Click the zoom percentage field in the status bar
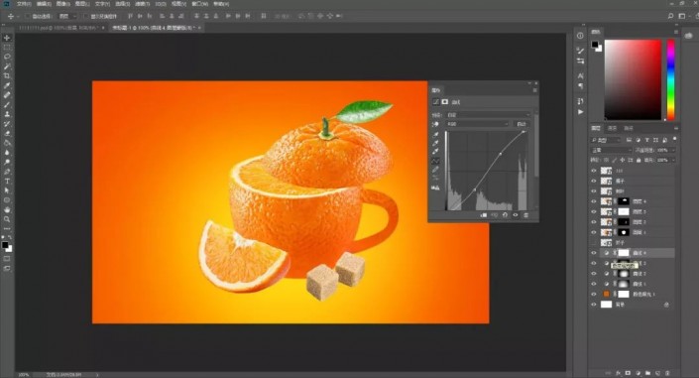699x378 pixels. (24, 374)
